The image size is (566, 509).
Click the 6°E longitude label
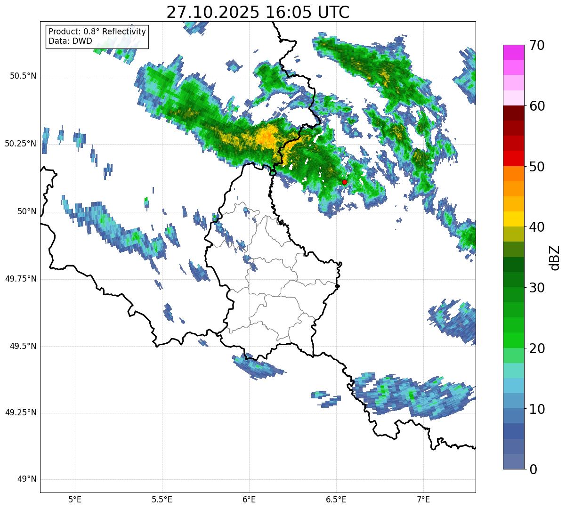pyautogui.click(x=249, y=500)
